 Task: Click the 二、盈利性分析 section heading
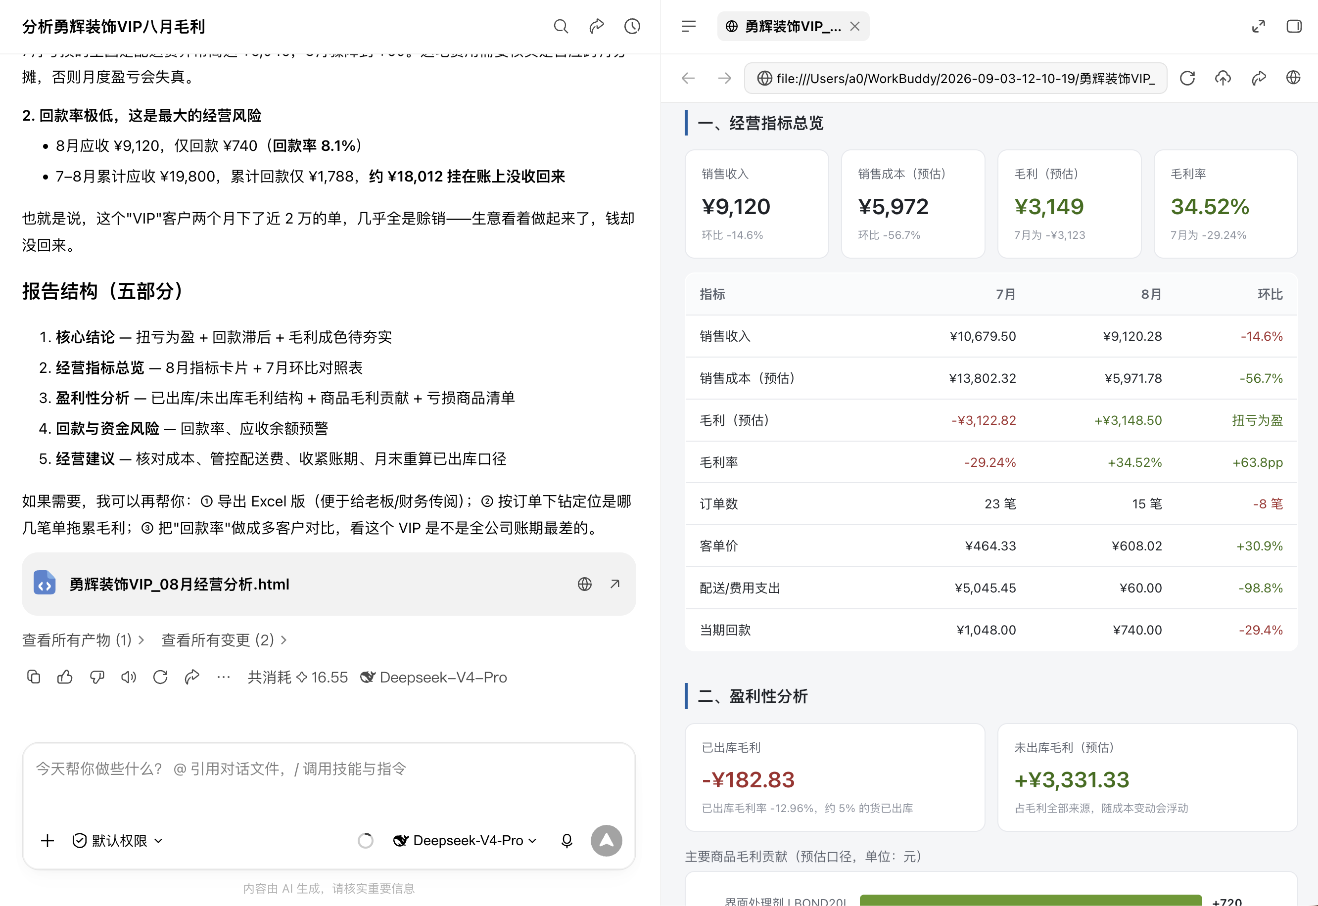click(x=753, y=696)
